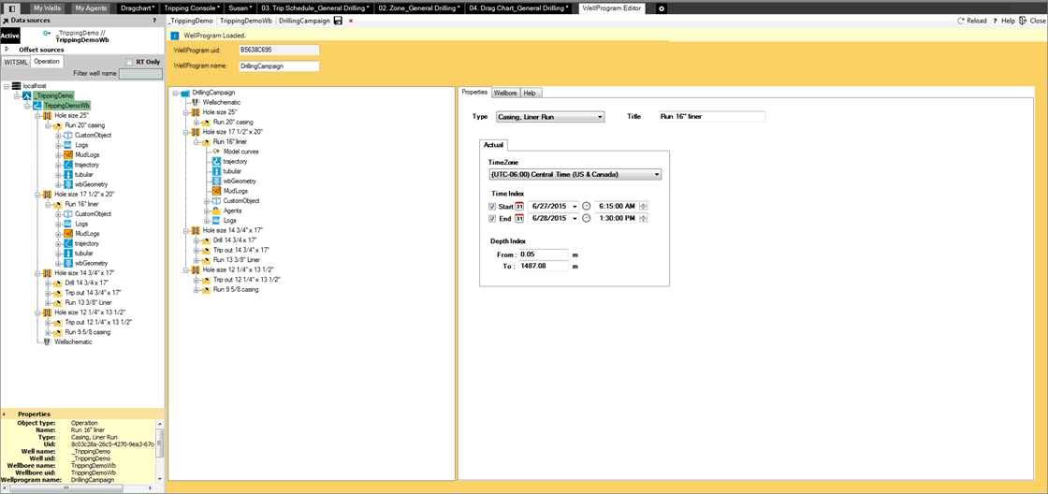Expand Run 9 5/8 casing in the WellProgram tree
Screen dimensions: 1048x494
[196, 289]
